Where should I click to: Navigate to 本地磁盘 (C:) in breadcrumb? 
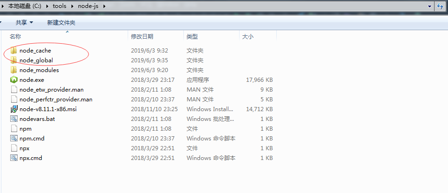coord(25,6)
